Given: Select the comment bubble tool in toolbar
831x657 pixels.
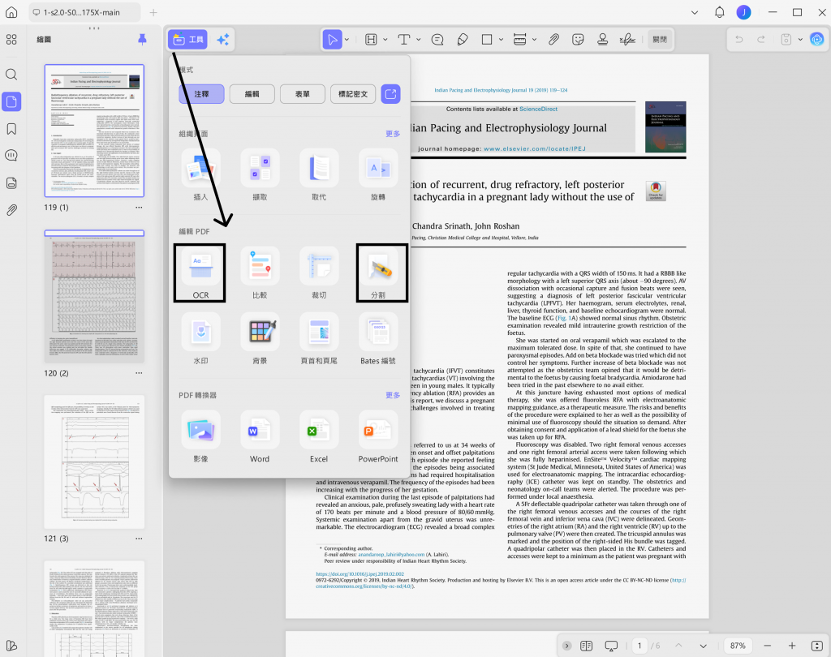Looking at the screenshot, I should click(x=437, y=39).
